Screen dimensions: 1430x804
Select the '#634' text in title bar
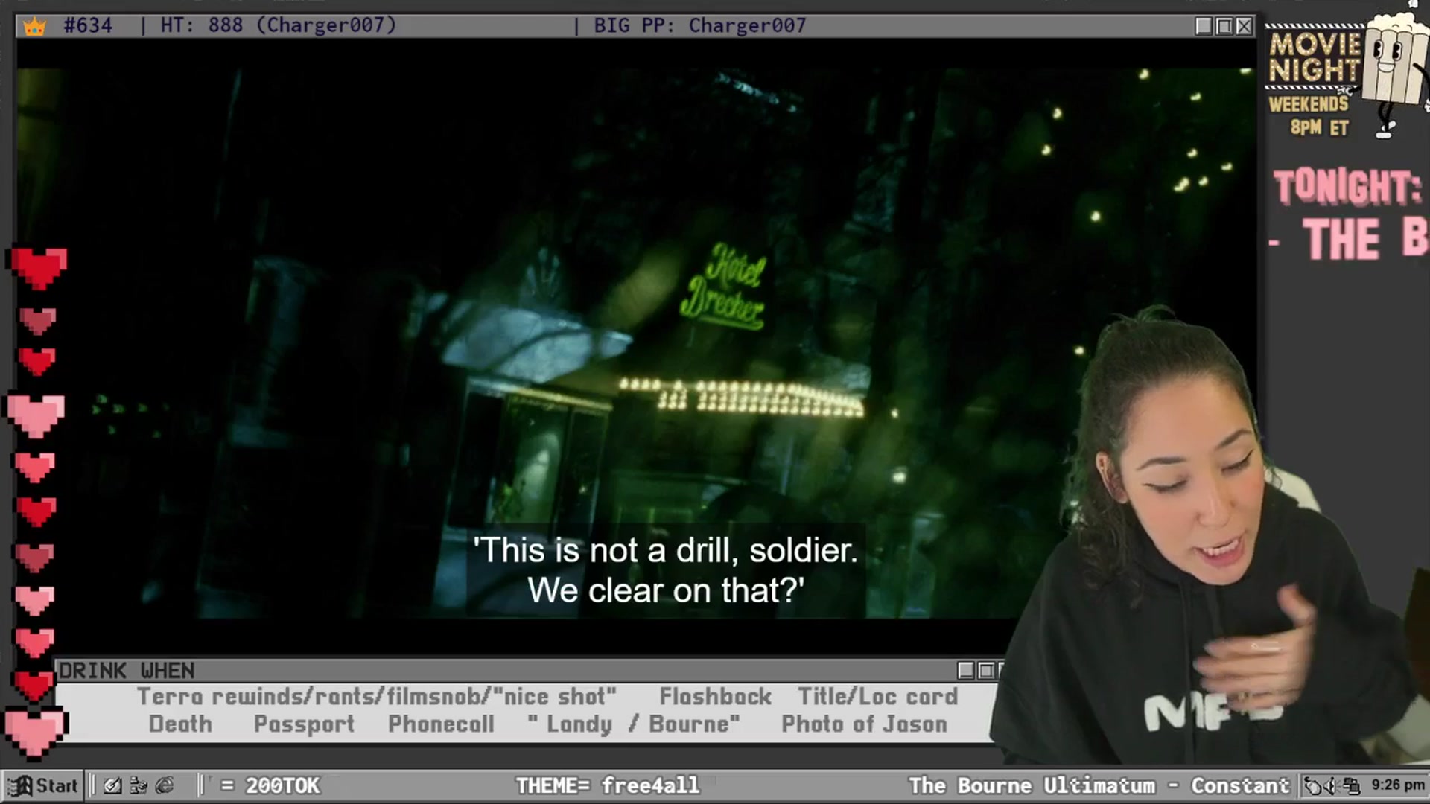[x=88, y=25]
